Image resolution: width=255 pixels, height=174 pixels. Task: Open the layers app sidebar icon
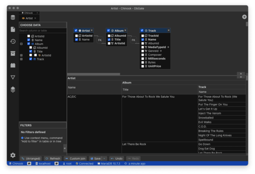[13, 89]
